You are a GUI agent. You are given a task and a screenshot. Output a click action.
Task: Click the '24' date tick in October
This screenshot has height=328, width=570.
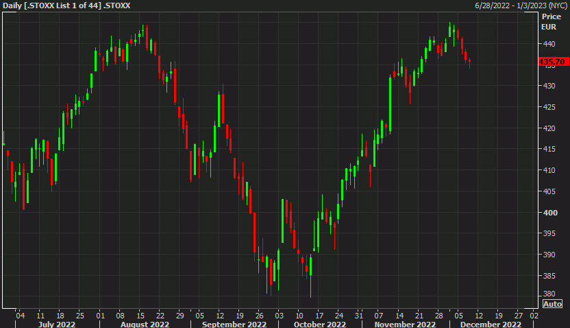(x=339, y=316)
